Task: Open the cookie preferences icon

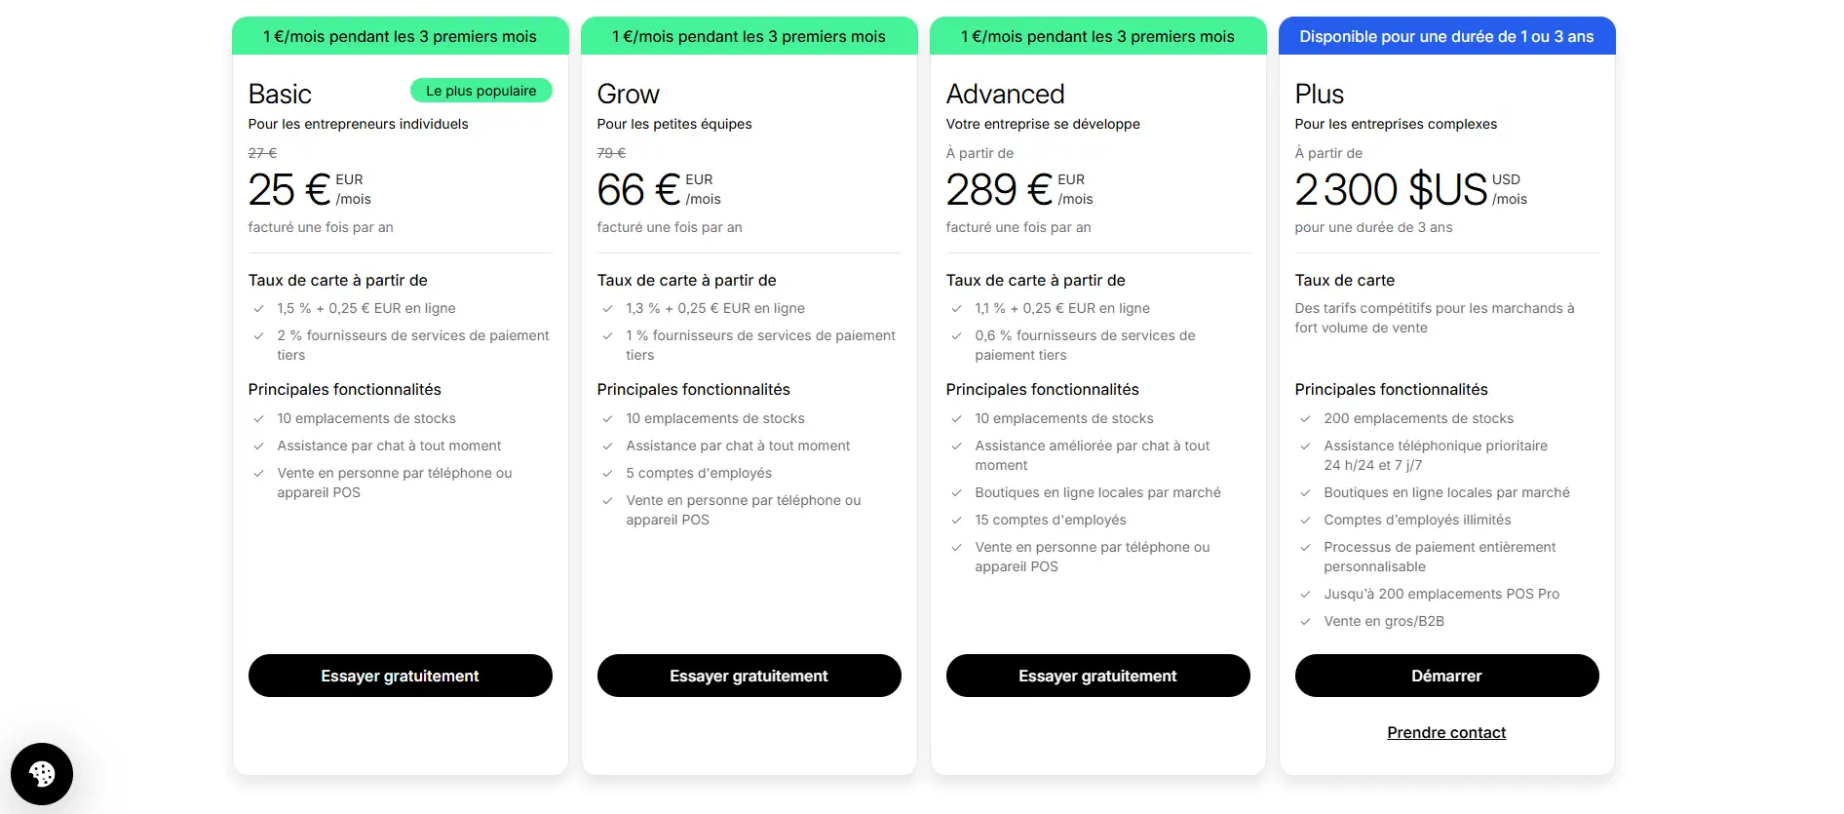Action: coord(42,774)
